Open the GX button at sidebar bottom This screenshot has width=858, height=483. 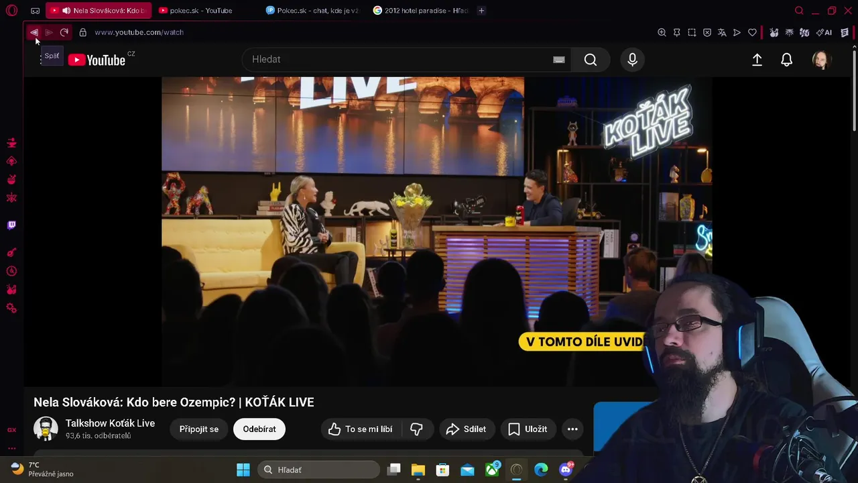tap(11, 430)
